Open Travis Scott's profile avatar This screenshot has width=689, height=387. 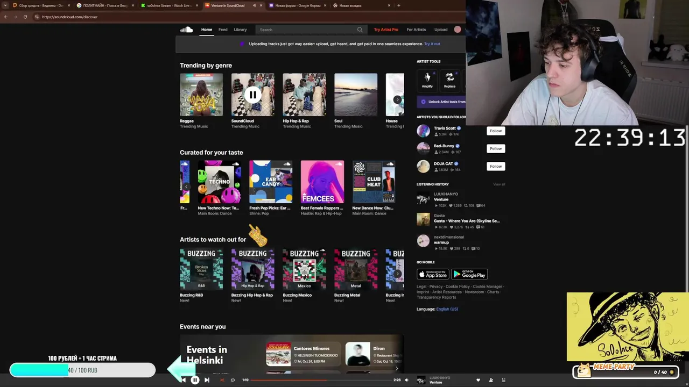pyautogui.click(x=423, y=131)
